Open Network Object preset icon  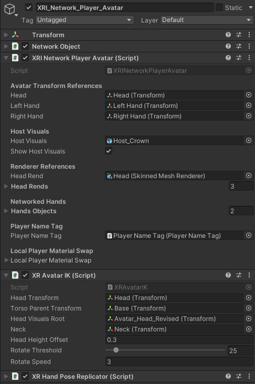[239, 46]
